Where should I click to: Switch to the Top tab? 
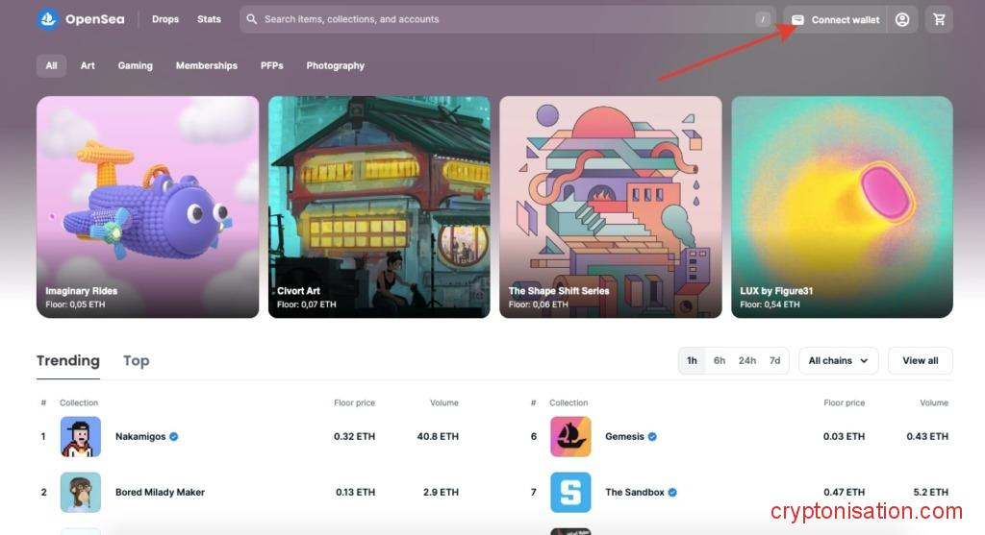pos(136,360)
